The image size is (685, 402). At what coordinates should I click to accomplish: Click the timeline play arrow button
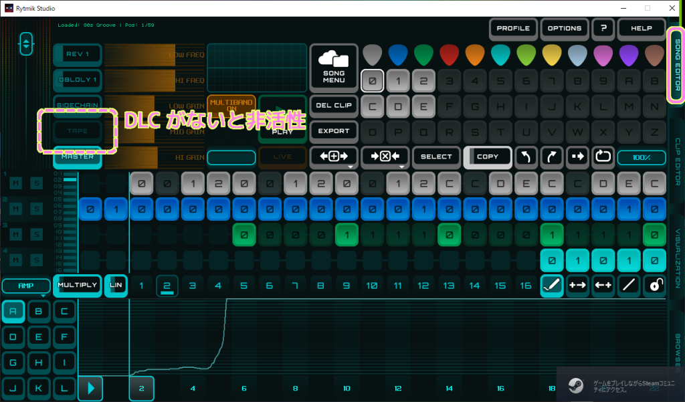(90, 388)
